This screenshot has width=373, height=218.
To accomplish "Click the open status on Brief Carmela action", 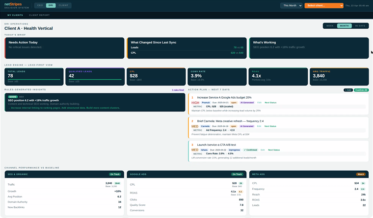I will (234, 126).
